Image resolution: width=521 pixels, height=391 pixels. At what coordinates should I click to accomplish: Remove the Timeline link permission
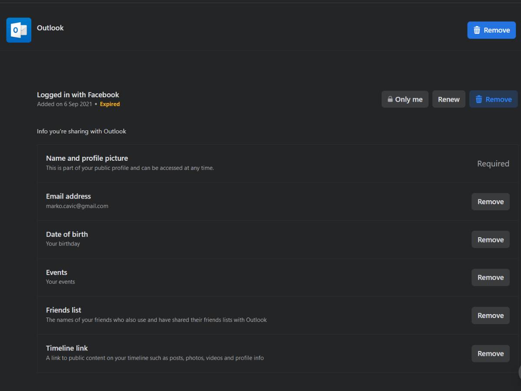[x=490, y=353]
